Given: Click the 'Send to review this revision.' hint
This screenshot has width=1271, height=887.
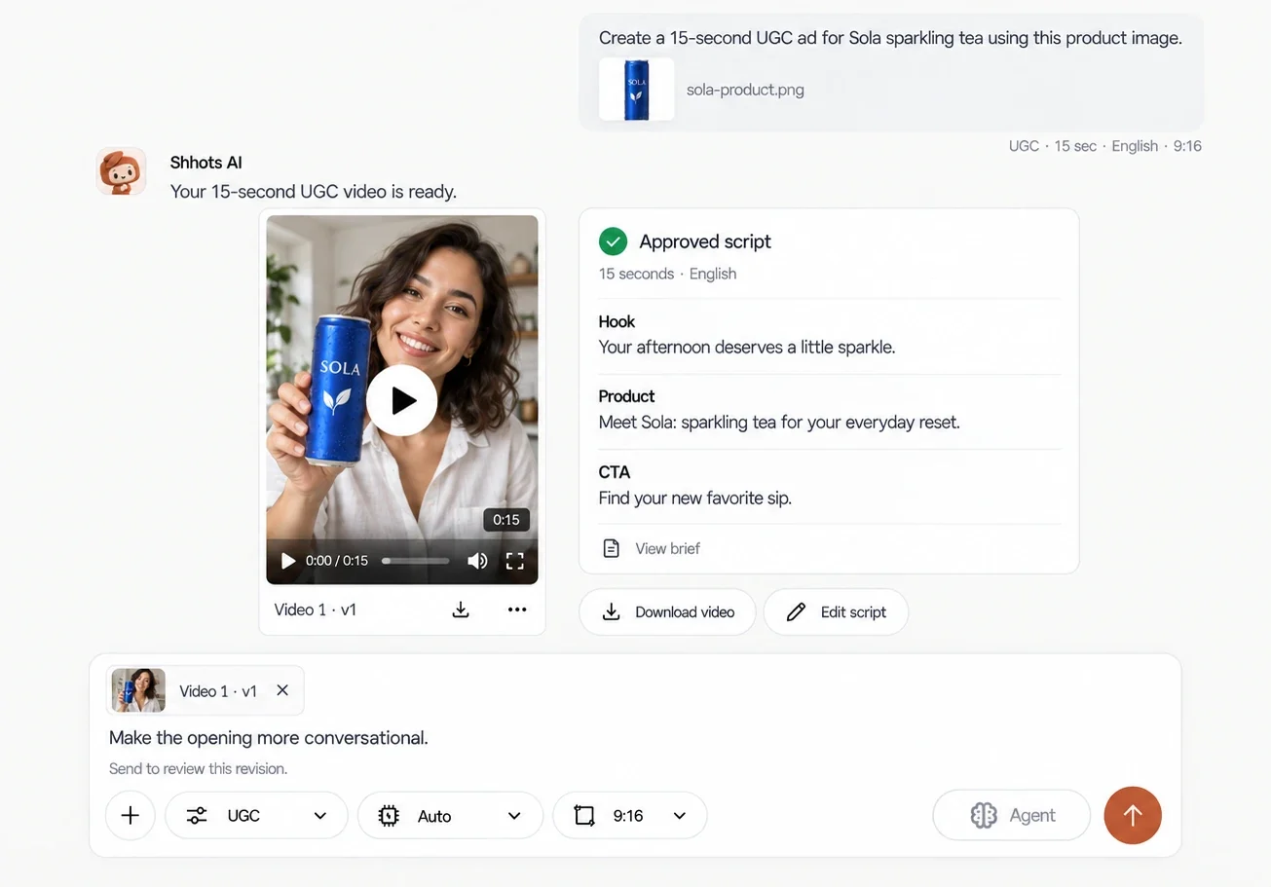Looking at the screenshot, I should point(199,768).
